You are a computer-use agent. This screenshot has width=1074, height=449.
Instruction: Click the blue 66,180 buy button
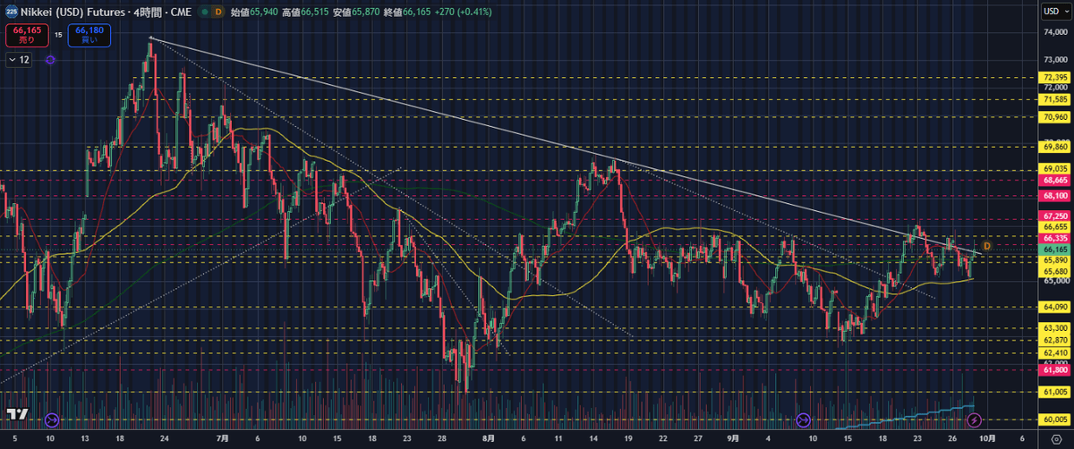pyautogui.click(x=88, y=35)
